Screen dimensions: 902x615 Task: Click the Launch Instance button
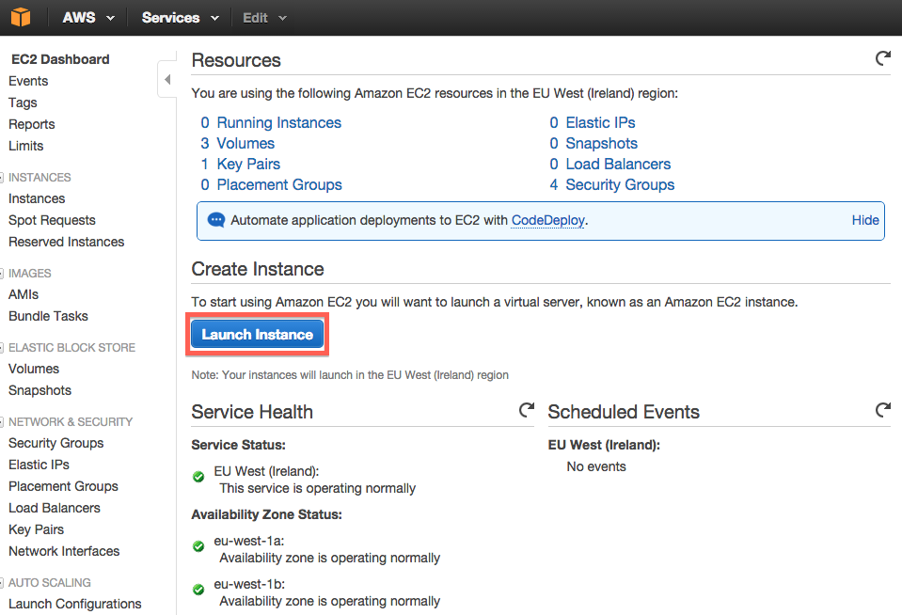coord(257,334)
